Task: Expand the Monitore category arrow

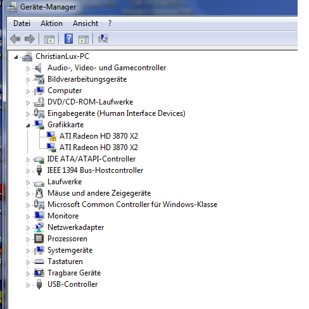Action: pos(28,217)
